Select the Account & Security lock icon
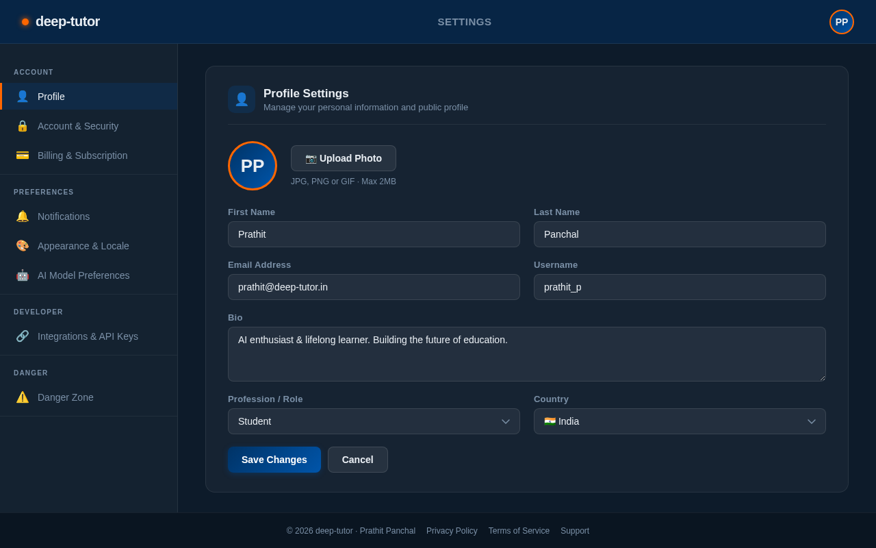This screenshot has width=876, height=548. [23, 126]
